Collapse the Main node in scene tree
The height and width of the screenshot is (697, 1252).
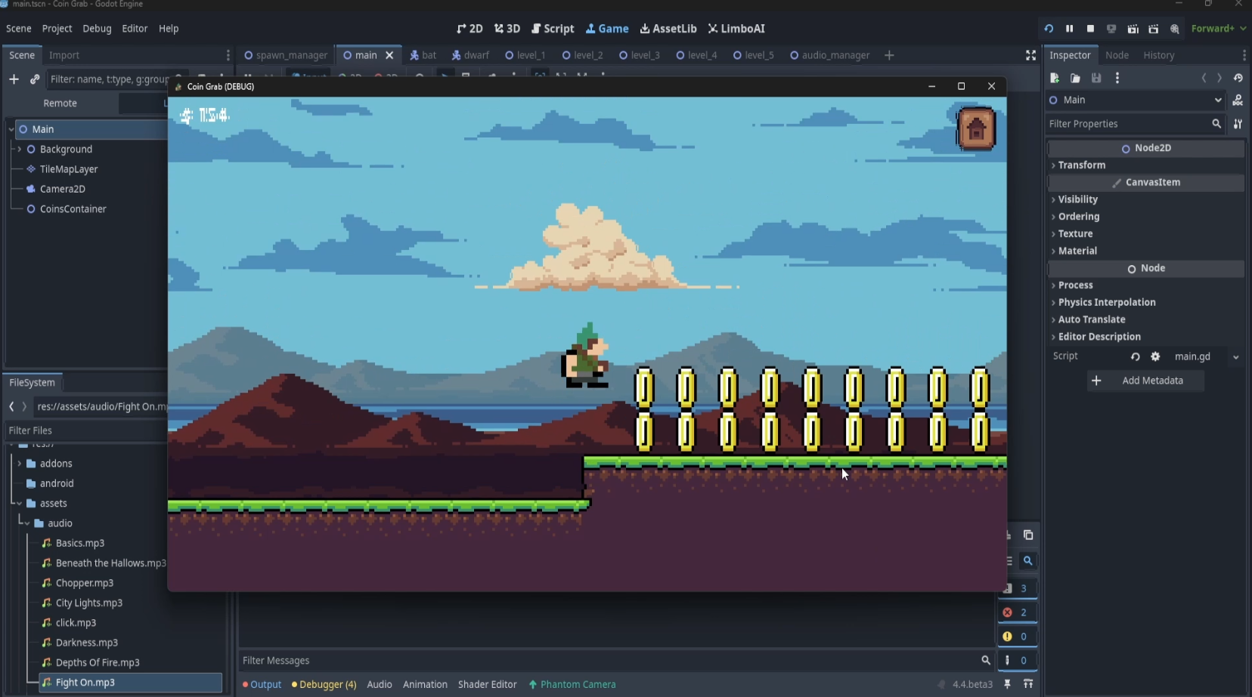pos(11,129)
